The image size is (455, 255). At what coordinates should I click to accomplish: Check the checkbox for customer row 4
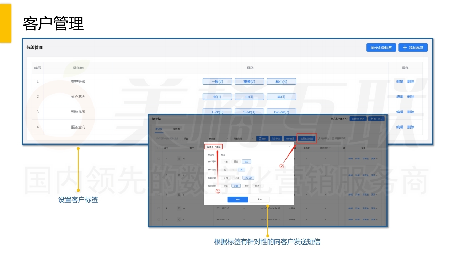159,208
